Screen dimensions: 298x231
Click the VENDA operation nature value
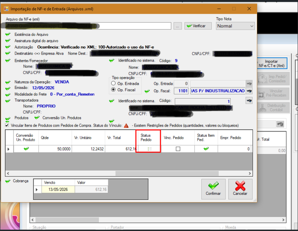[x=62, y=82]
